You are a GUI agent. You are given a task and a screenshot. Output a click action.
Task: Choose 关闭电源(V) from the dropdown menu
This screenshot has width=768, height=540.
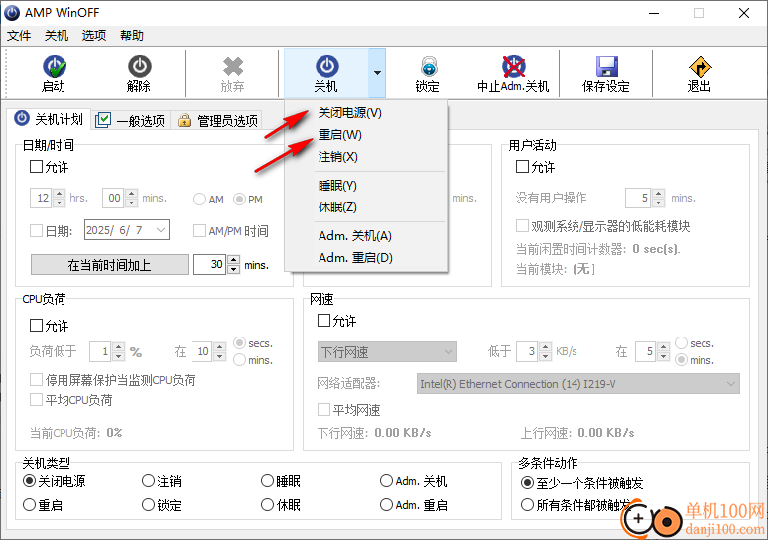366,113
